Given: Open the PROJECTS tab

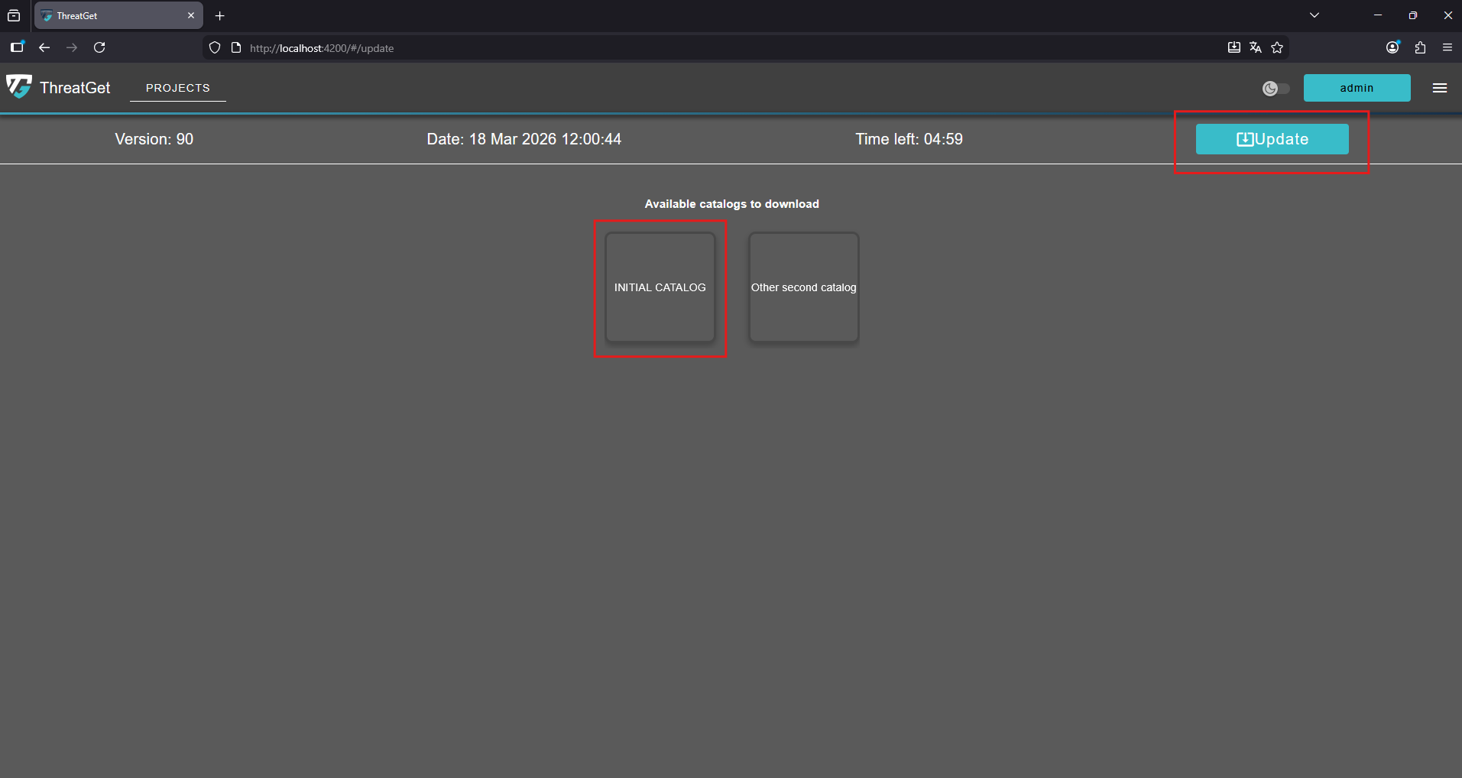Looking at the screenshot, I should (177, 88).
